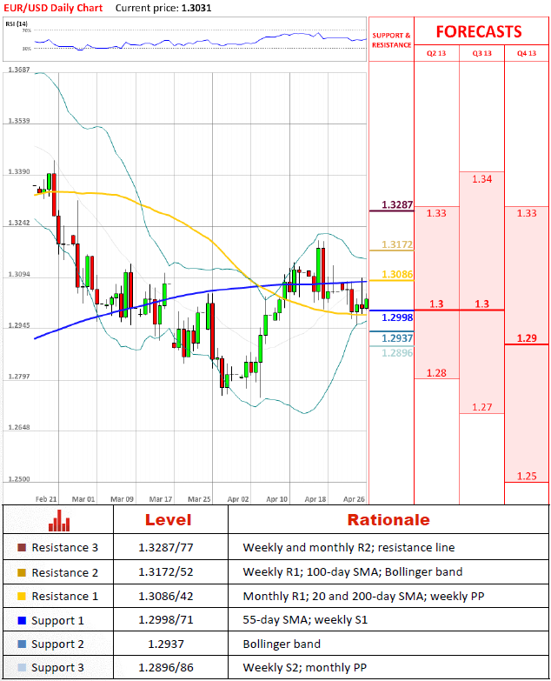Select the Q3 13 forecast column header
The image size is (551, 681).
pyautogui.click(x=482, y=53)
